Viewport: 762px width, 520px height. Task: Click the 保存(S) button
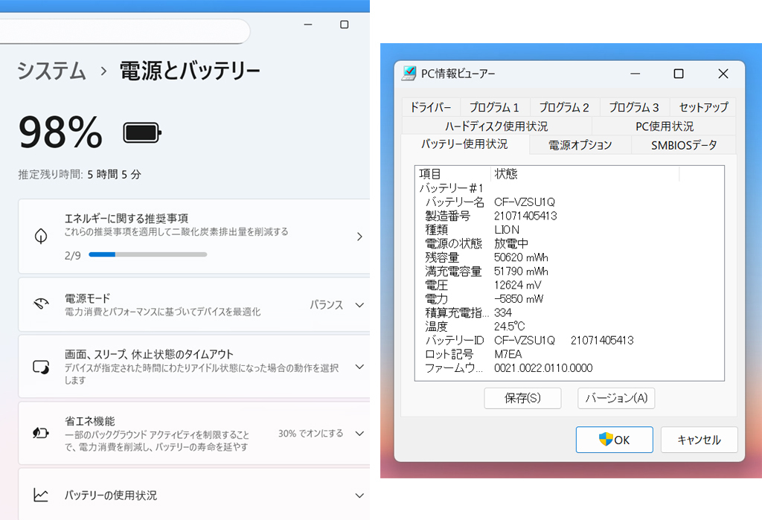(522, 398)
